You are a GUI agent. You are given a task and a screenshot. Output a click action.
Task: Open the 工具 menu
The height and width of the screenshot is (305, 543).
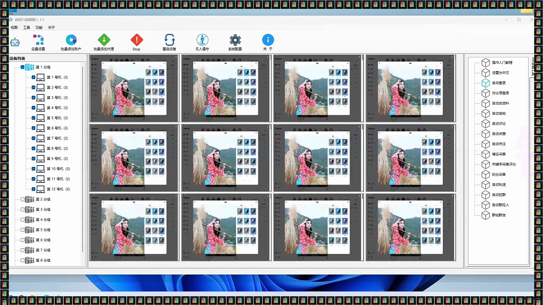pyautogui.click(x=26, y=28)
